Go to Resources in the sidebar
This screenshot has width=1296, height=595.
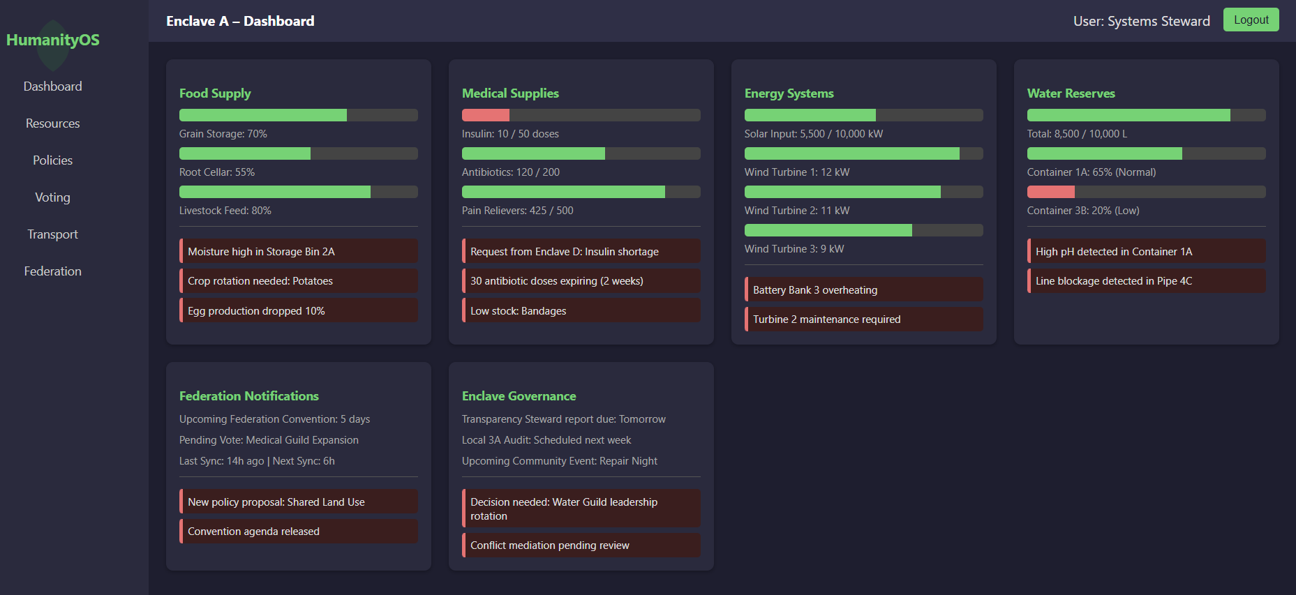pos(53,123)
